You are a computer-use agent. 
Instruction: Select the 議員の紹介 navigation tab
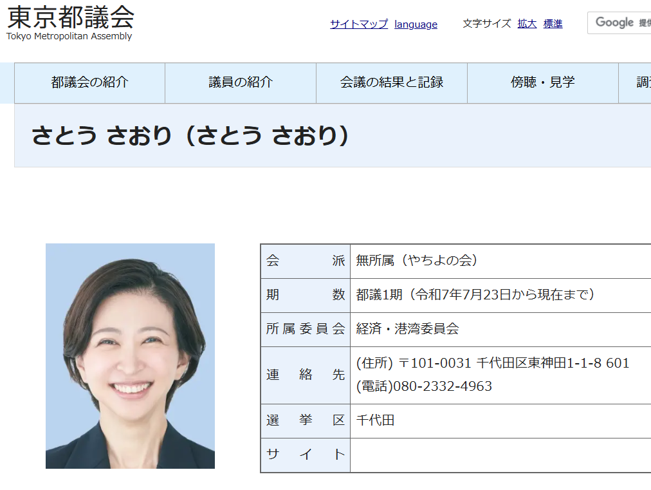pyautogui.click(x=241, y=82)
